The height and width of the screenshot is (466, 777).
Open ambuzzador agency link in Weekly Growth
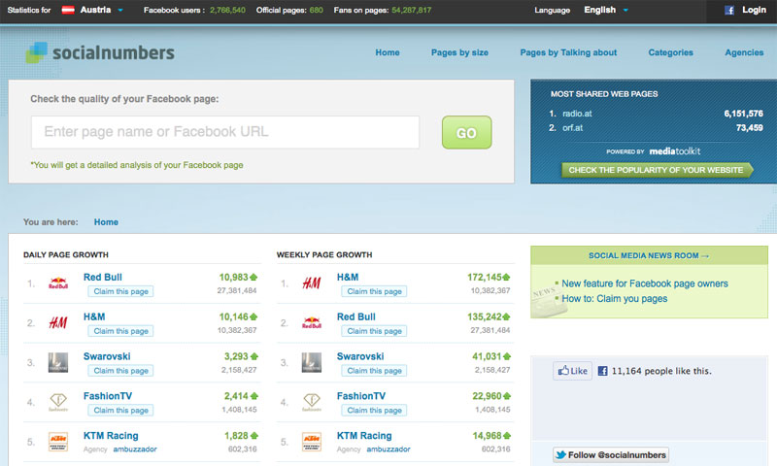coord(388,449)
